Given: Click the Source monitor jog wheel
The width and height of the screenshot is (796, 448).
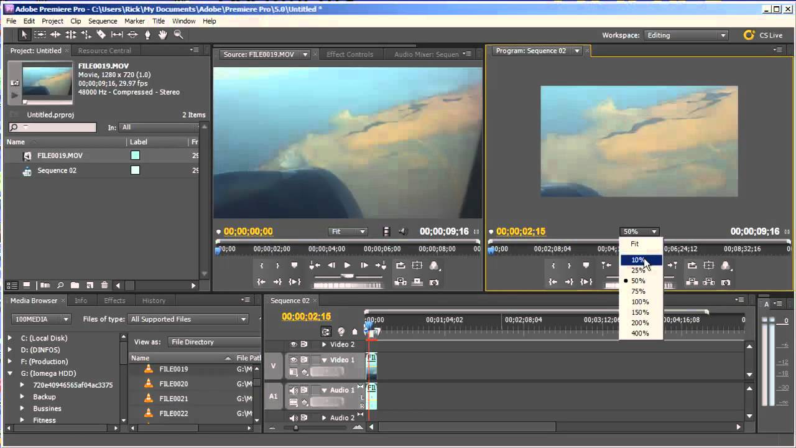Looking at the screenshot, I should point(348,286).
